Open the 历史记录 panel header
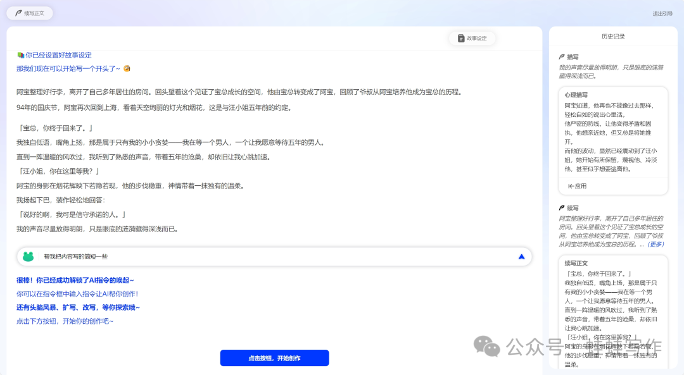Viewport: 684px width, 375px height. click(612, 36)
